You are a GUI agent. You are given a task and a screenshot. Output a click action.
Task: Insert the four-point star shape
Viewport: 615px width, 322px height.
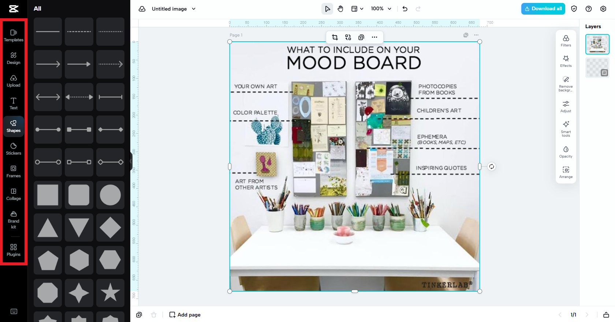(79, 293)
